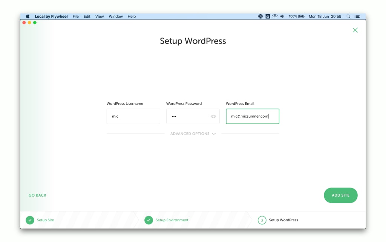Click the keyboard input 'A' menu bar icon

[268, 17]
